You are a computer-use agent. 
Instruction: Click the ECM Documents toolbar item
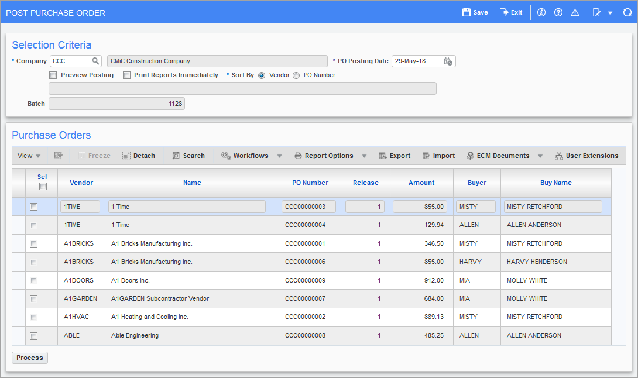click(498, 156)
